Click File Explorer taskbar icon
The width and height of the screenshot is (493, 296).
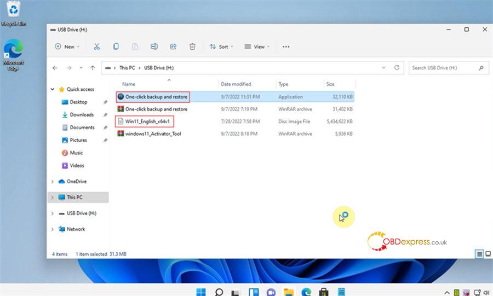tap(289, 292)
